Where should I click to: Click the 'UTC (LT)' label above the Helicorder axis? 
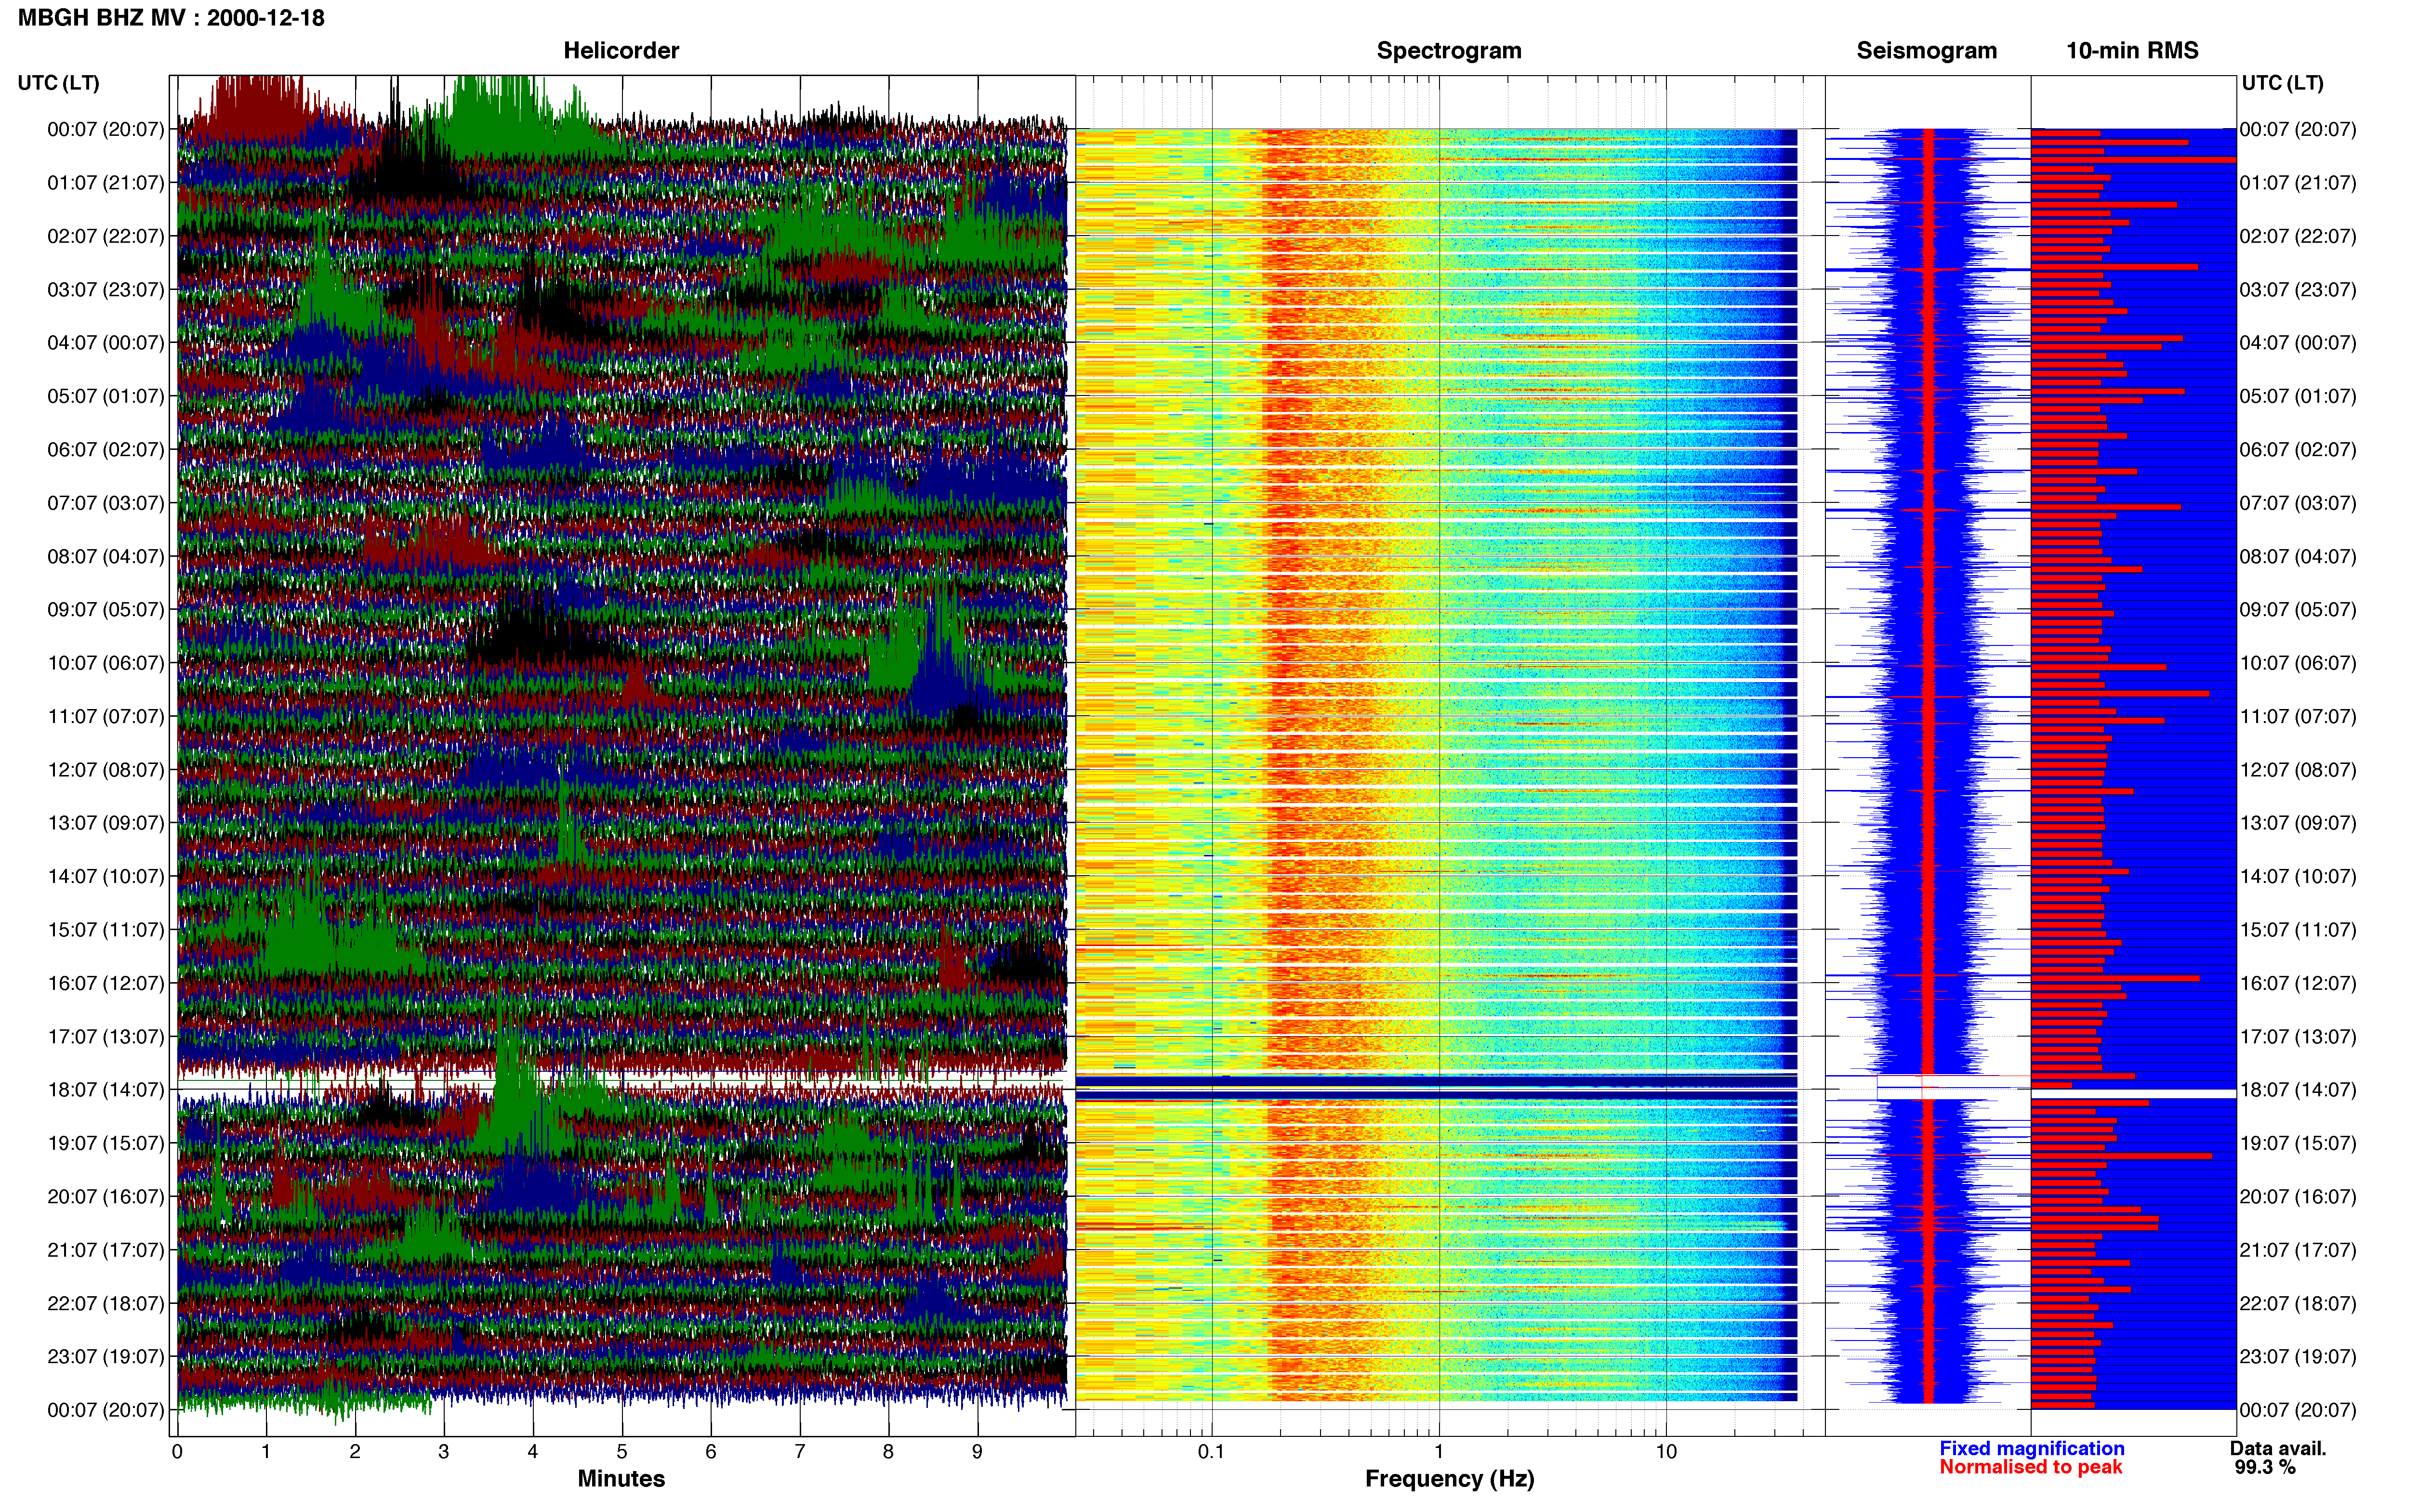tap(58, 83)
